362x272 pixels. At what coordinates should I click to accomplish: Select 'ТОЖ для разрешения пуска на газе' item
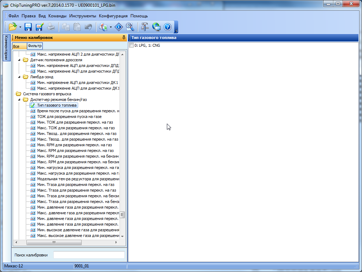click(69, 117)
